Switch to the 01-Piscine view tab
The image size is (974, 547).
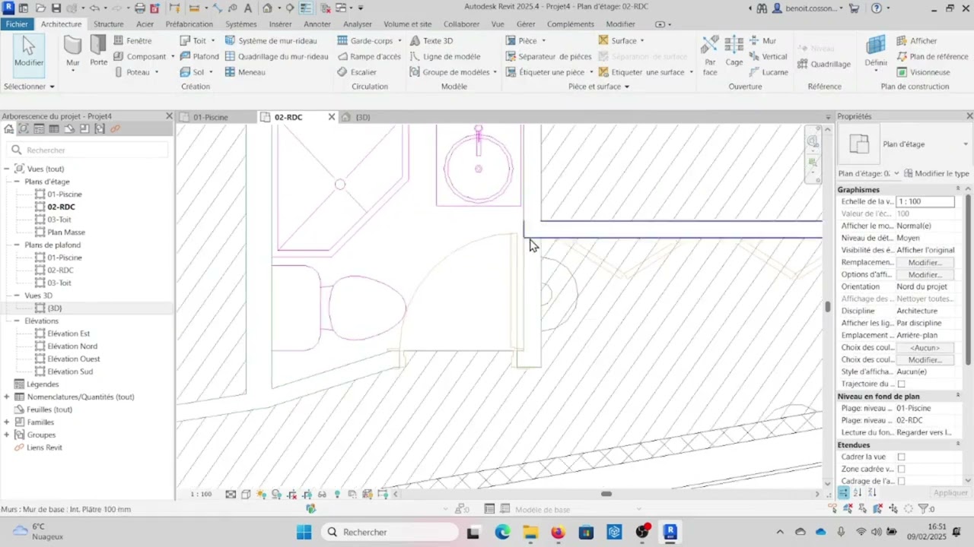(x=210, y=117)
